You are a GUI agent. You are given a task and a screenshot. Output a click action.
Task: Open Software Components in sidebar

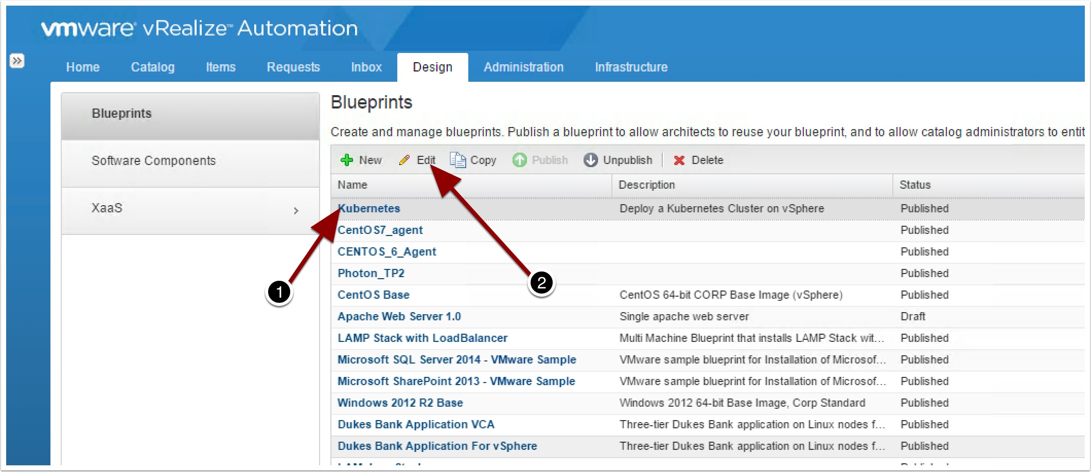click(x=190, y=164)
